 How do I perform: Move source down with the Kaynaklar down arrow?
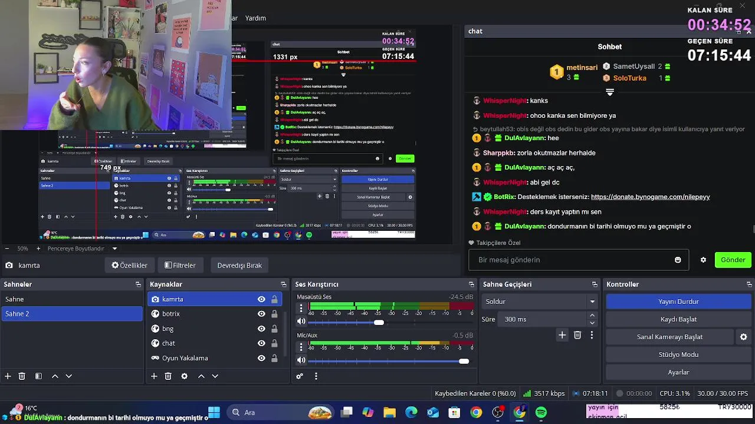pyautogui.click(x=215, y=376)
